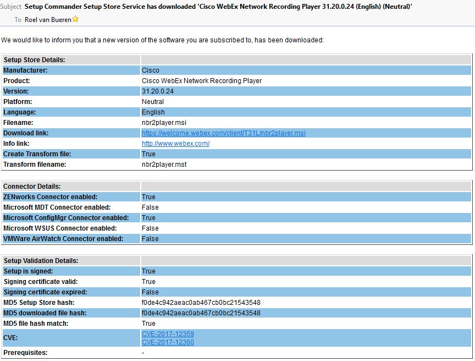The width and height of the screenshot is (475, 361).
Task: Select 'Cisco WebEx Network Recording Player' product value
Action: [202, 81]
